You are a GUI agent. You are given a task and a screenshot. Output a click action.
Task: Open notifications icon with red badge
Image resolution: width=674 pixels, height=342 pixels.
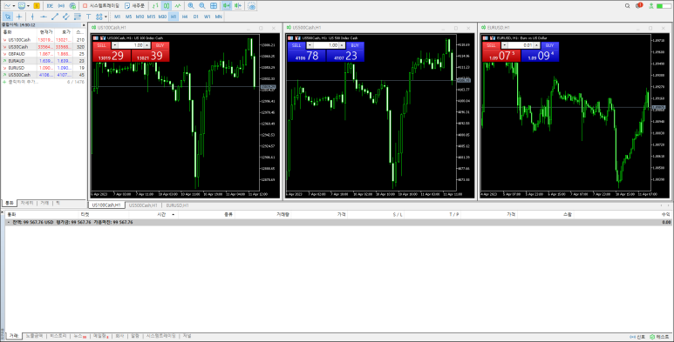639,5
